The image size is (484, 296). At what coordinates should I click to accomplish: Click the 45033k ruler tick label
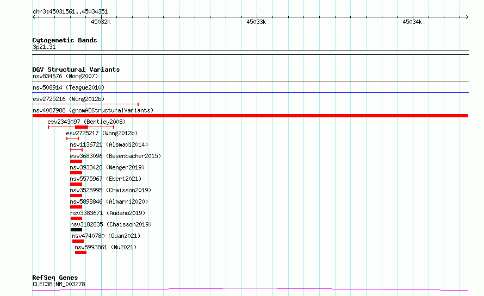coord(256,22)
